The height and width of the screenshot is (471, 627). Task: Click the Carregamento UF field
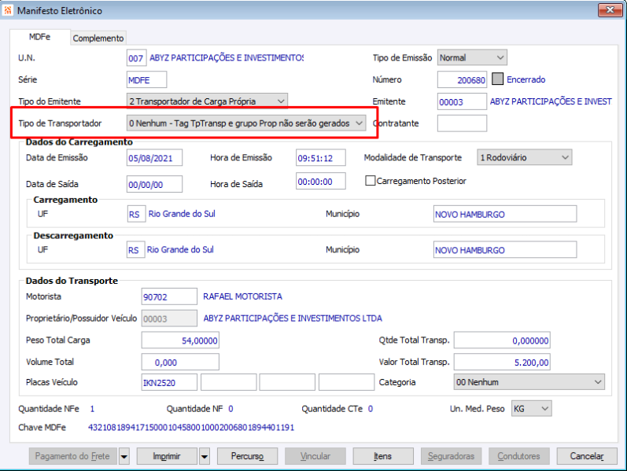point(136,214)
